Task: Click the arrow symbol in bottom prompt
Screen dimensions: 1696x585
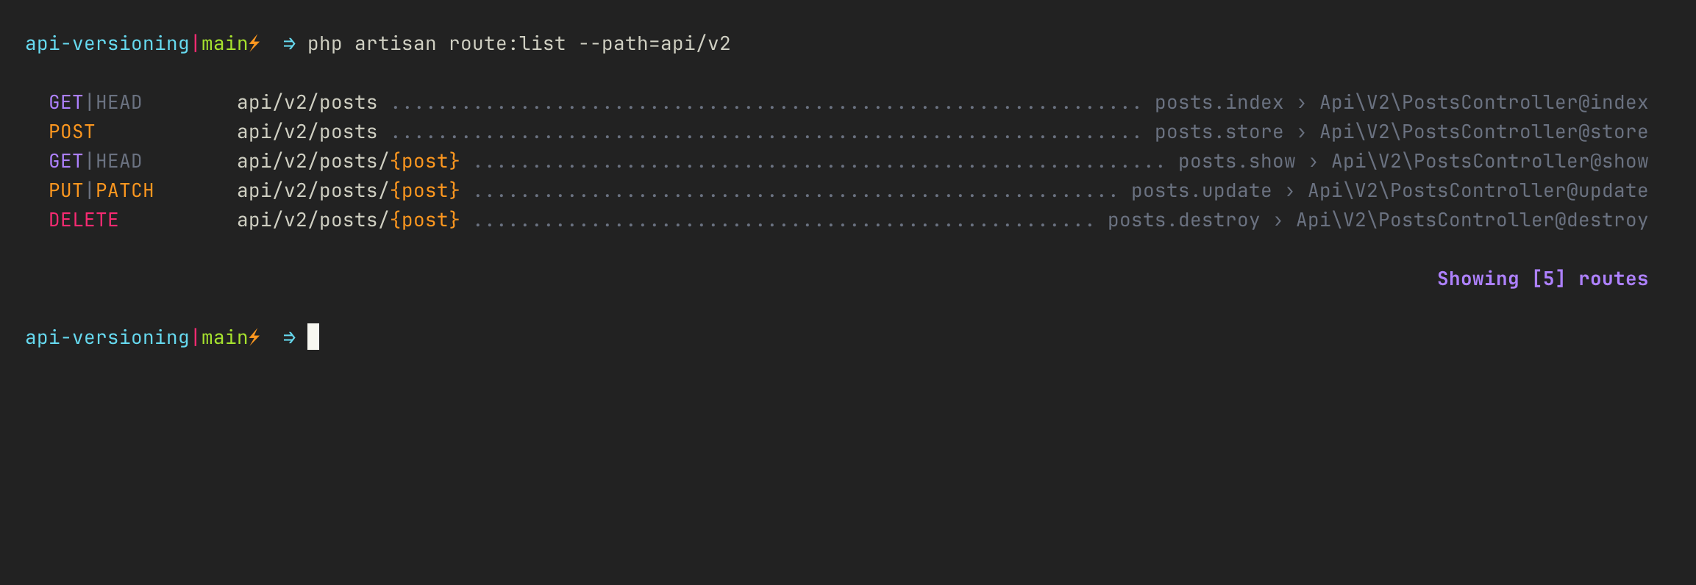Action: click(289, 338)
